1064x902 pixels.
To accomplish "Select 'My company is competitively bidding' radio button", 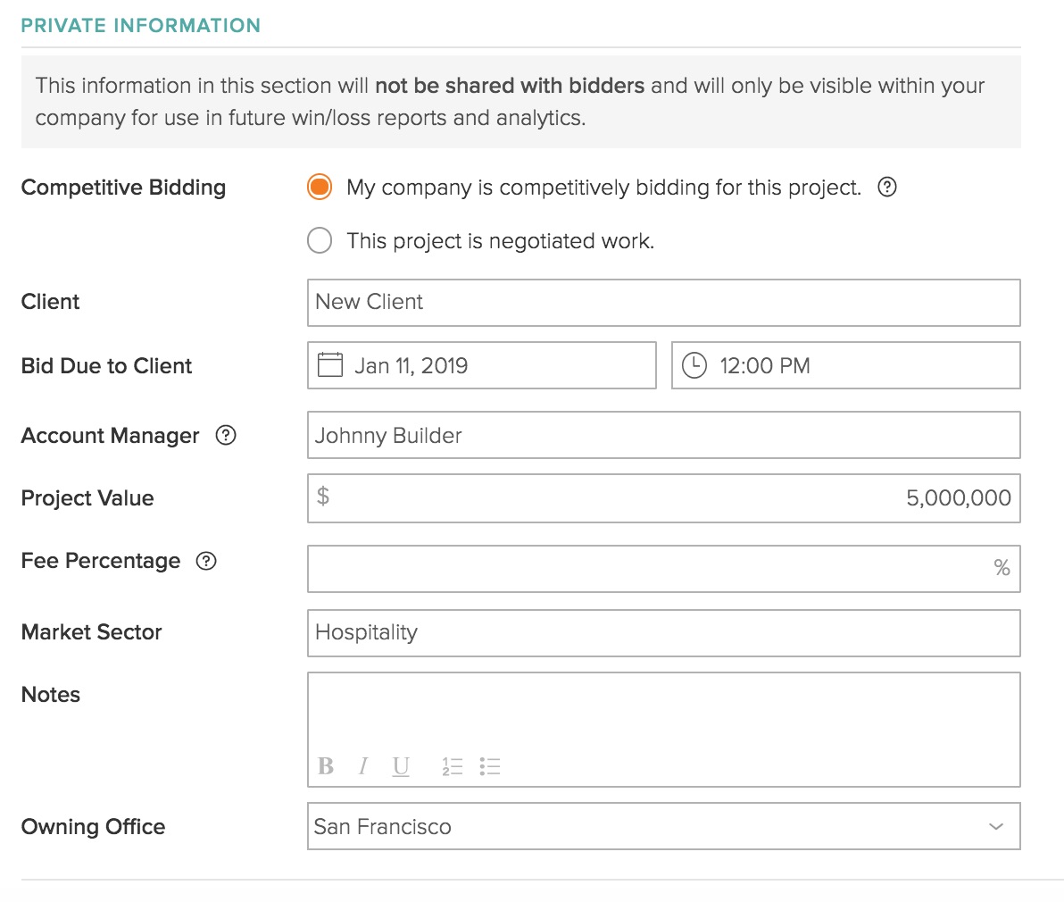I will (320, 188).
